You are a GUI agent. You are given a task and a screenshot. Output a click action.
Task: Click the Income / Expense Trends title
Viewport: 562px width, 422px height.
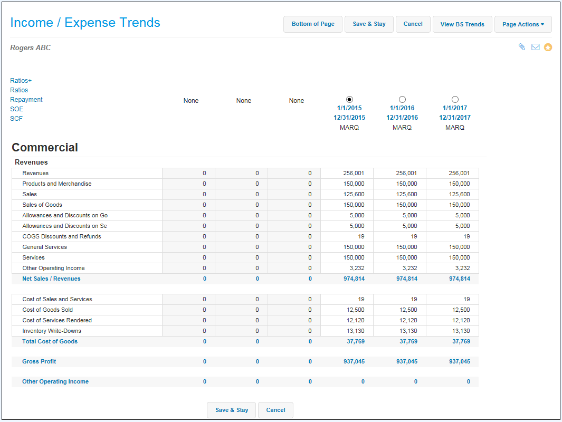pyautogui.click(x=85, y=23)
